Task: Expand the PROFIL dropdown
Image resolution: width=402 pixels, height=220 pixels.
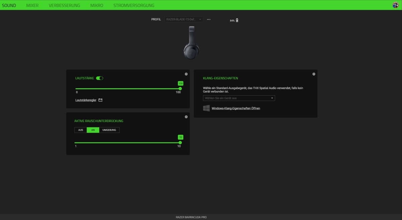Action: (184, 19)
